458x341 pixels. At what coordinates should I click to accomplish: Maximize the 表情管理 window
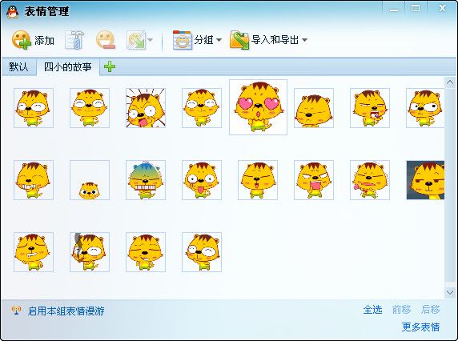(x=416, y=8)
